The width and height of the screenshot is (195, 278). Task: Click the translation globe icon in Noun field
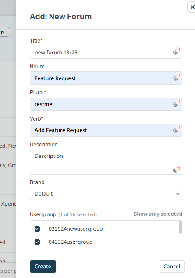[x=176, y=78]
